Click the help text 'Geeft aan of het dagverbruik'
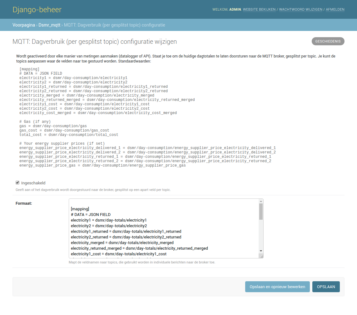Image resolution: width=357 pixels, height=315 pixels. click(x=93, y=190)
